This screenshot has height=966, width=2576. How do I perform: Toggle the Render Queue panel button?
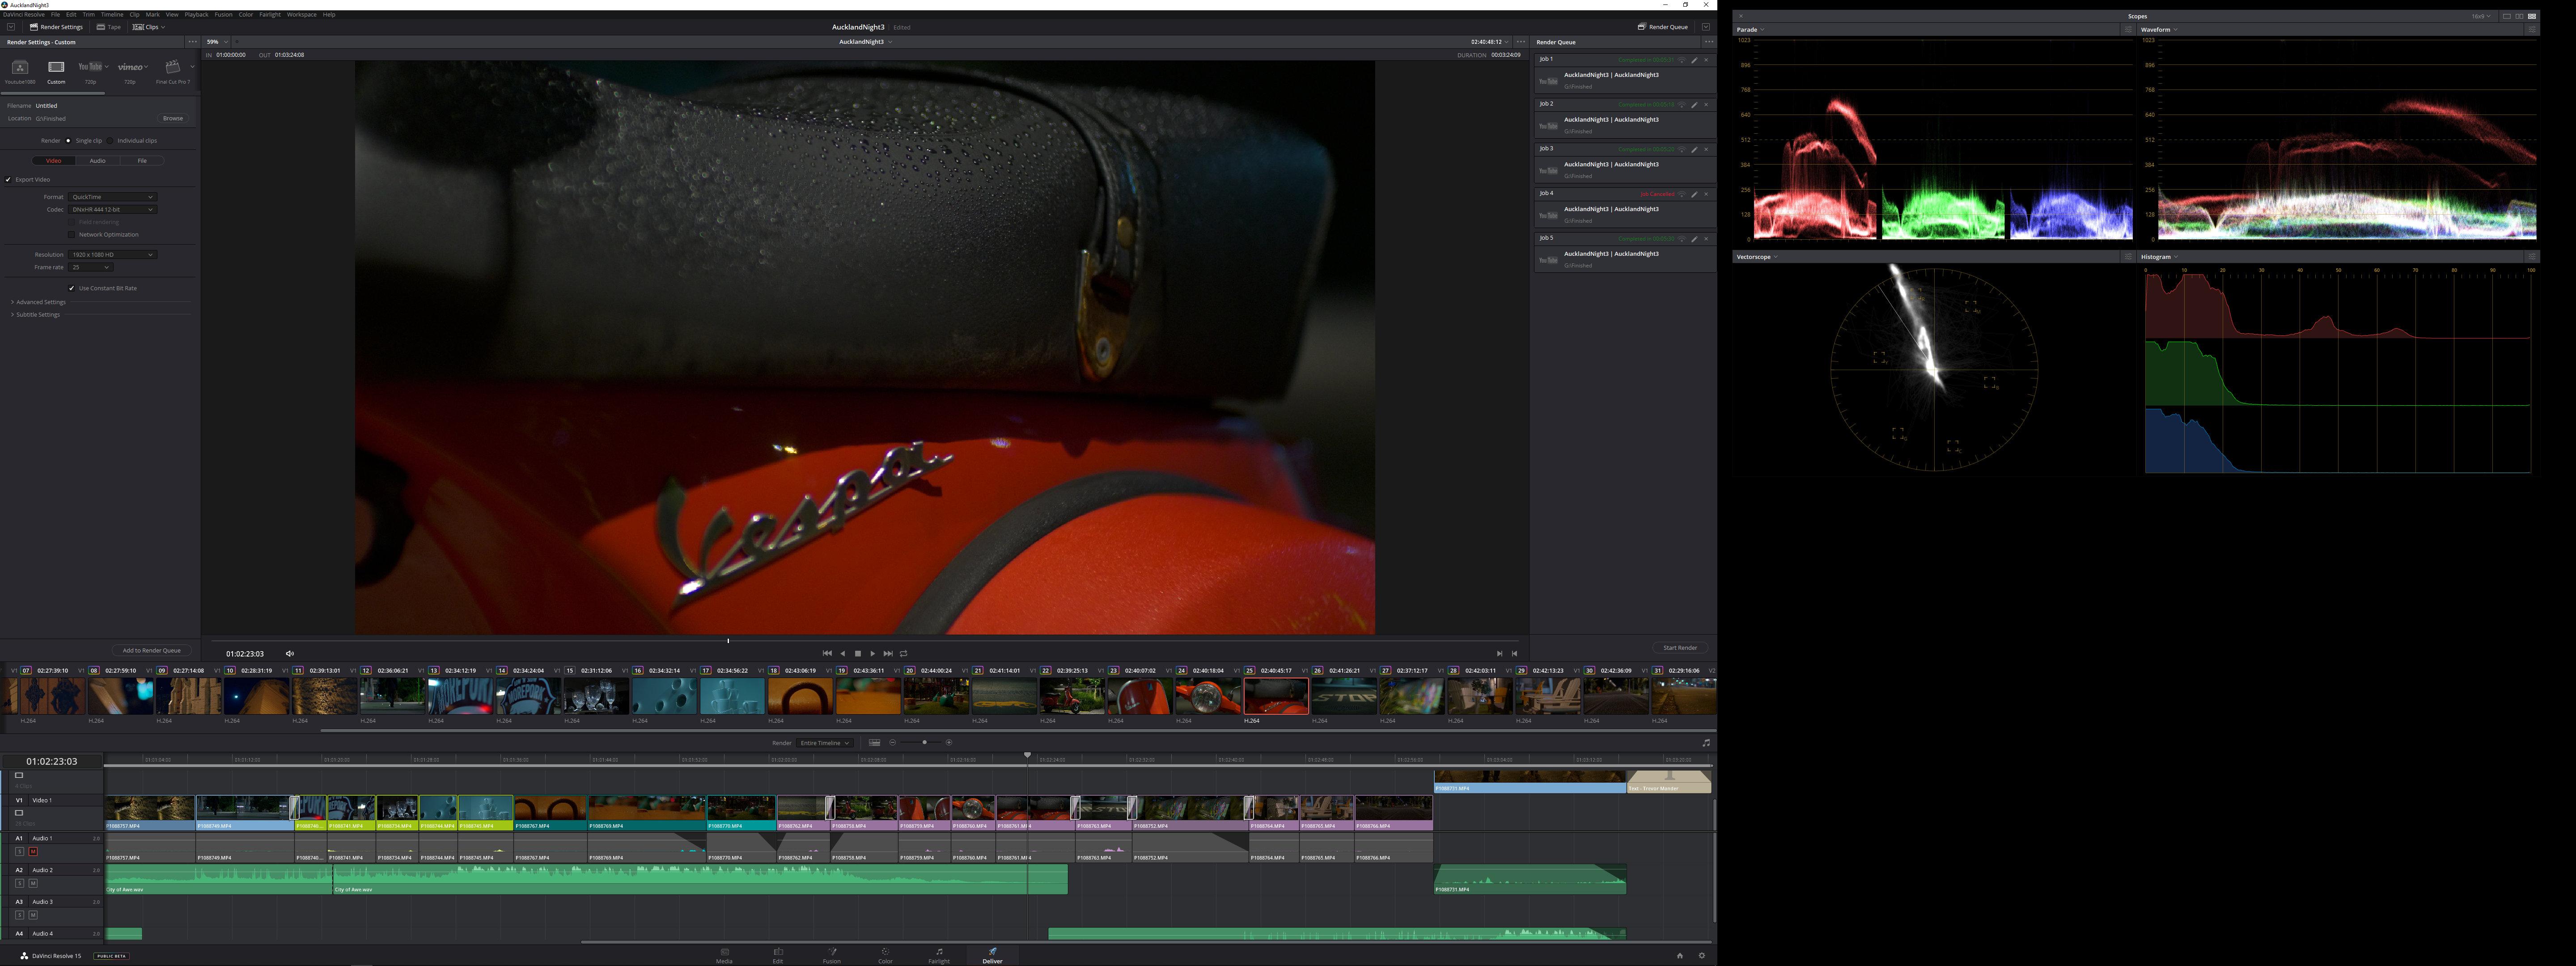click(1663, 27)
